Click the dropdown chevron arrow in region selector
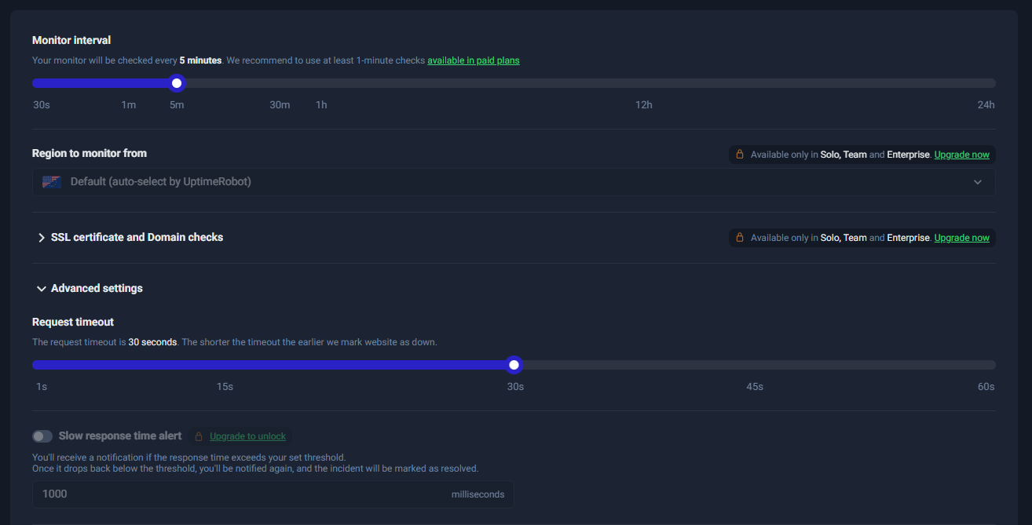The image size is (1032, 525). point(977,182)
